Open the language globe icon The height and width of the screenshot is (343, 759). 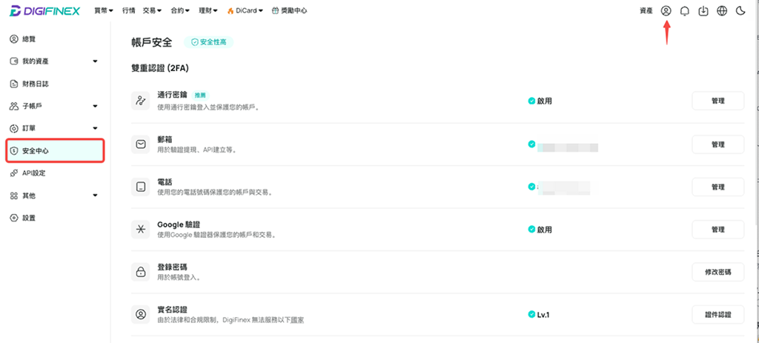[x=722, y=10]
